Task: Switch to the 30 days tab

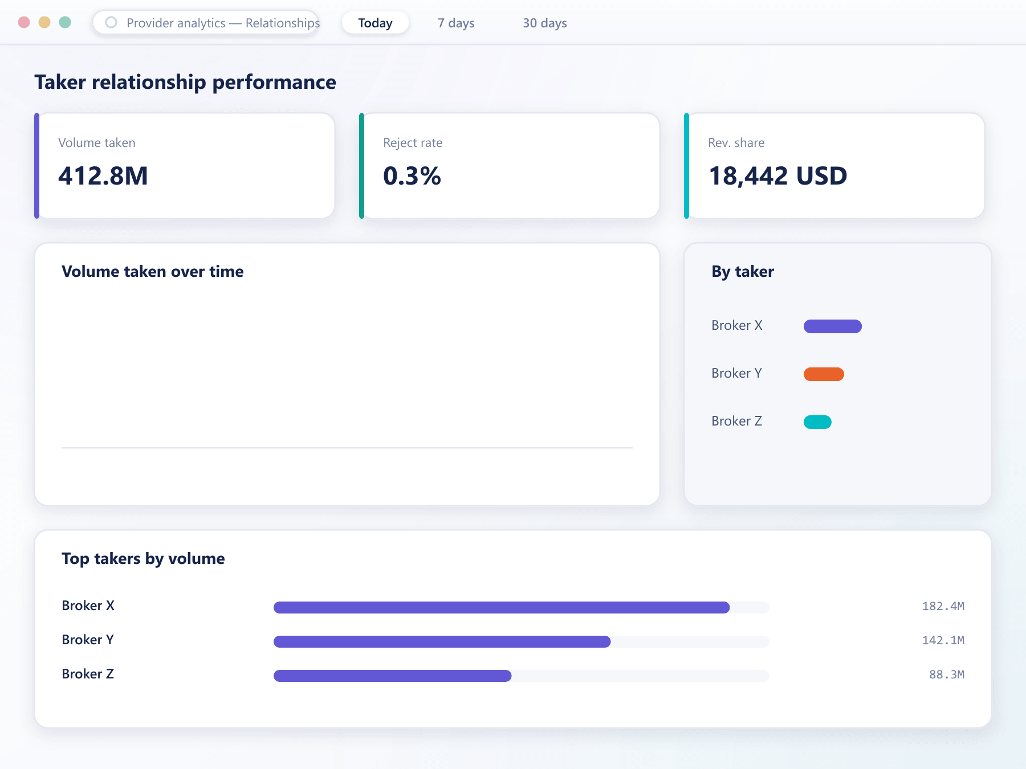Action: coord(545,23)
